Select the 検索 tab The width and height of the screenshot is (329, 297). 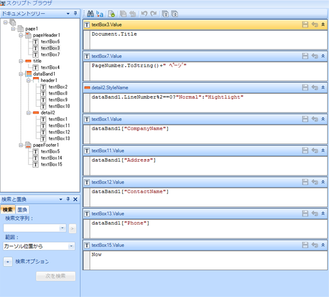tap(8, 209)
